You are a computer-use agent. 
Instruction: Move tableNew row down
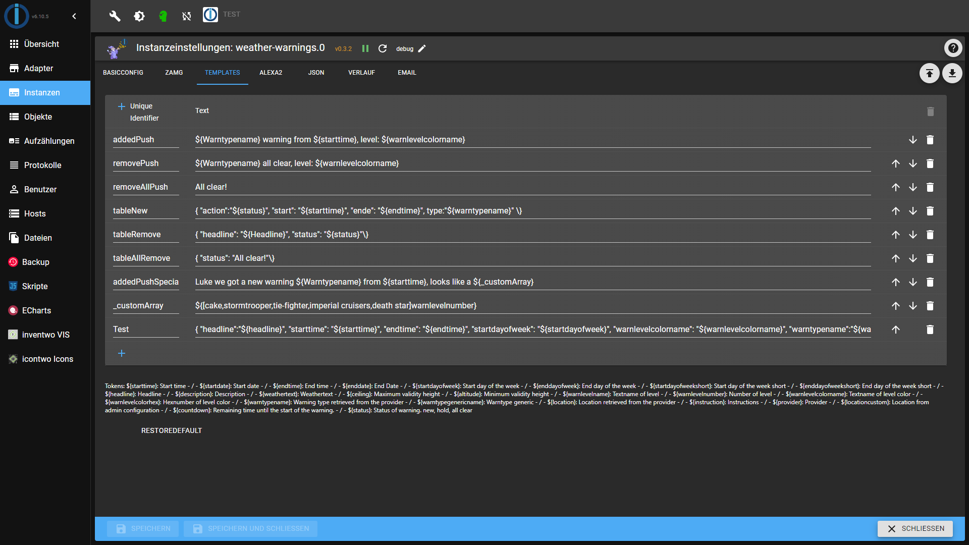pyautogui.click(x=912, y=211)
